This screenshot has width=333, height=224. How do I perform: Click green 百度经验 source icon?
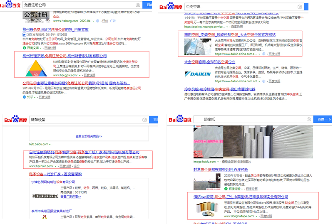(x=226, y=189)
